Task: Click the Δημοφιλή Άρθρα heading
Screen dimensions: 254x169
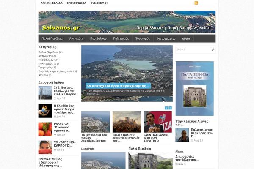Action: [51, 82]
